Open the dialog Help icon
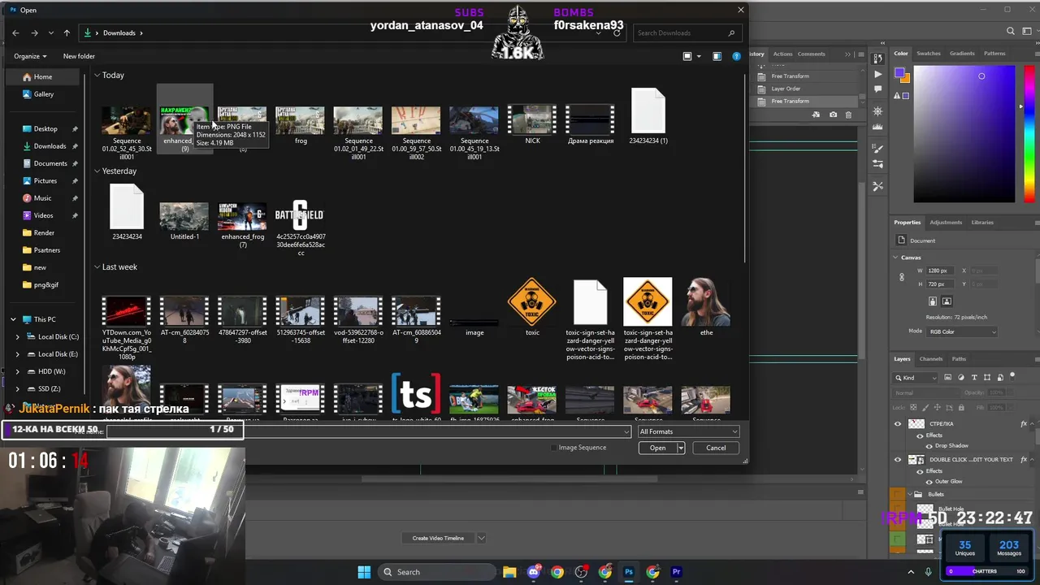 coord(737,56)
